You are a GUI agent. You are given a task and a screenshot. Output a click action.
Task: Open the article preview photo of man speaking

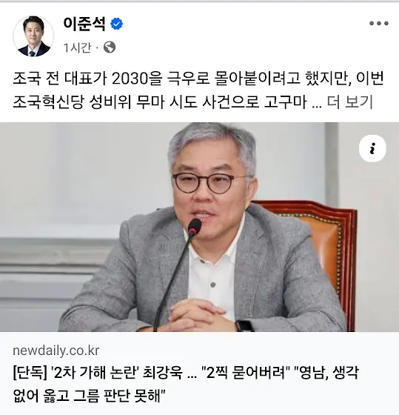pos(199,227)
